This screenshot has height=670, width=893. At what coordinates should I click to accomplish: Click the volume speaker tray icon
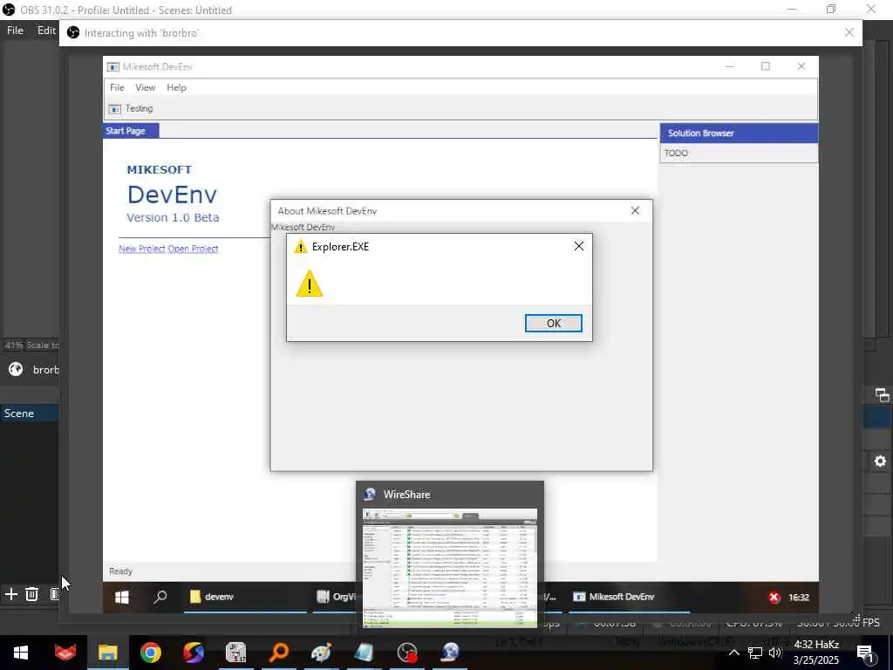point(775,653)
